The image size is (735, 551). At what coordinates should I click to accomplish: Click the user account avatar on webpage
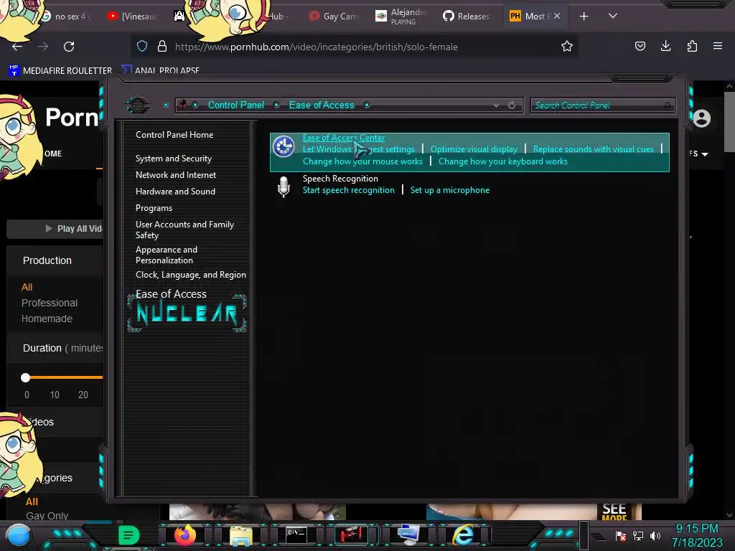(702, 118)
